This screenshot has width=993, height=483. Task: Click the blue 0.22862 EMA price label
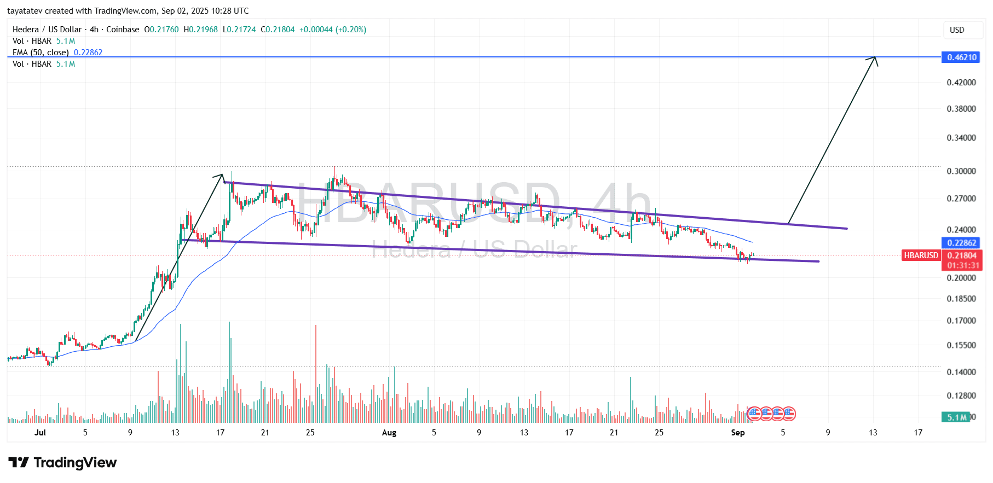[961, 243]
